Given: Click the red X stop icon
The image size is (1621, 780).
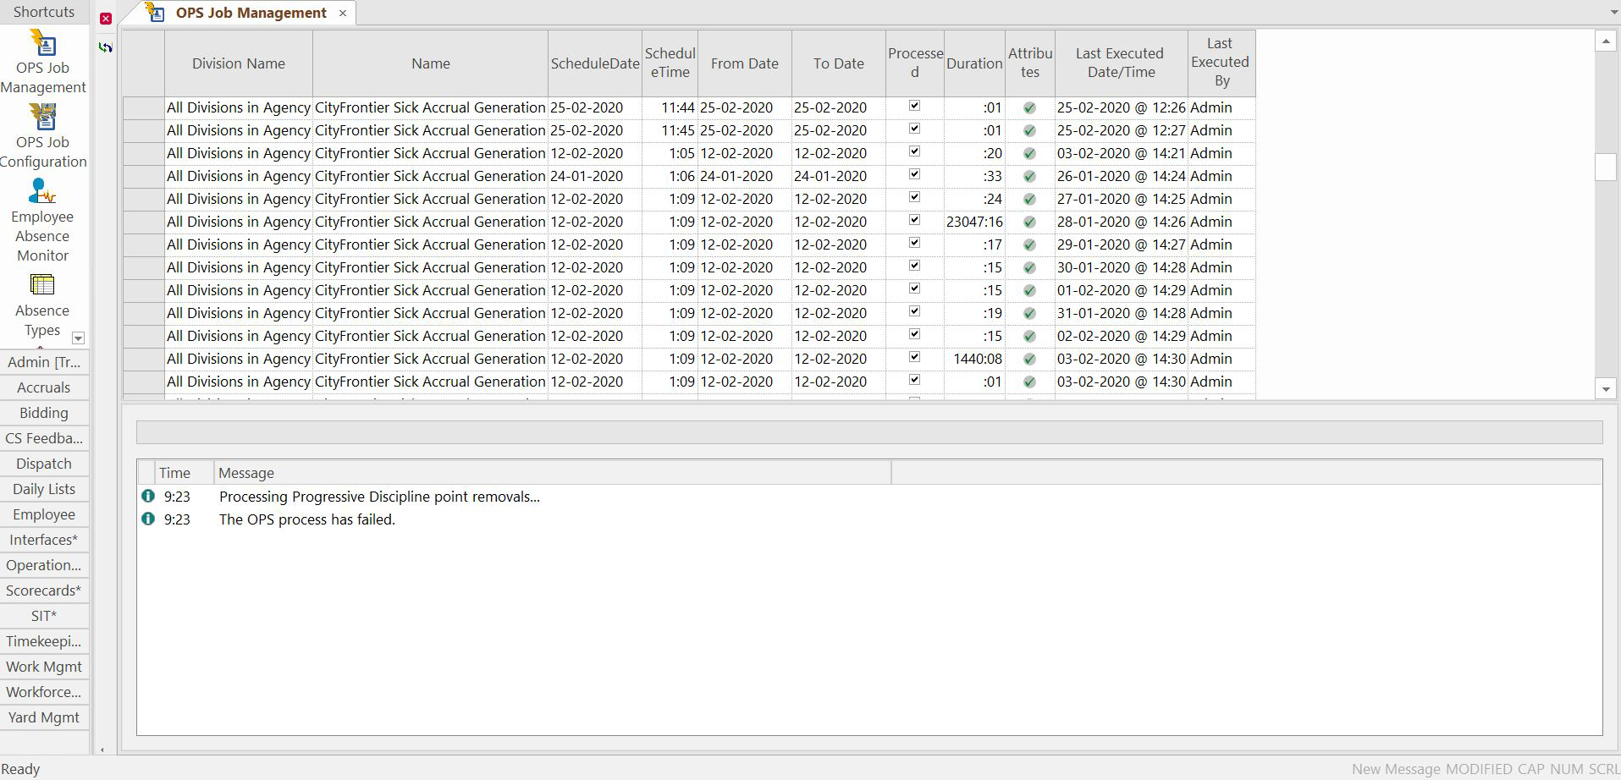Looking at the screenshot, I should click(x=105, y=18).
